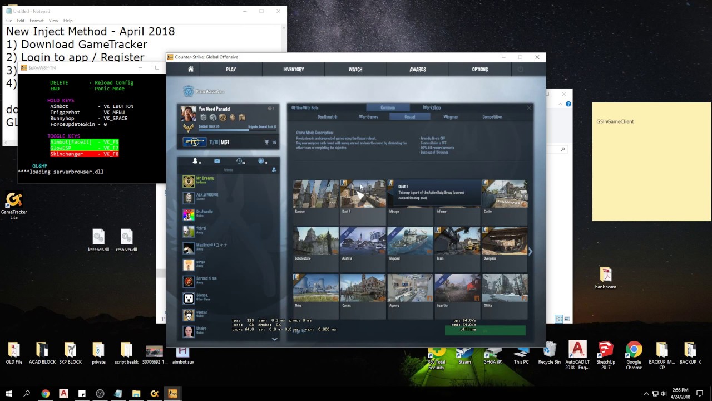This screenshot has height=401, width=712.
Task: Open Notepad Format menu
Action: [36, 21]
